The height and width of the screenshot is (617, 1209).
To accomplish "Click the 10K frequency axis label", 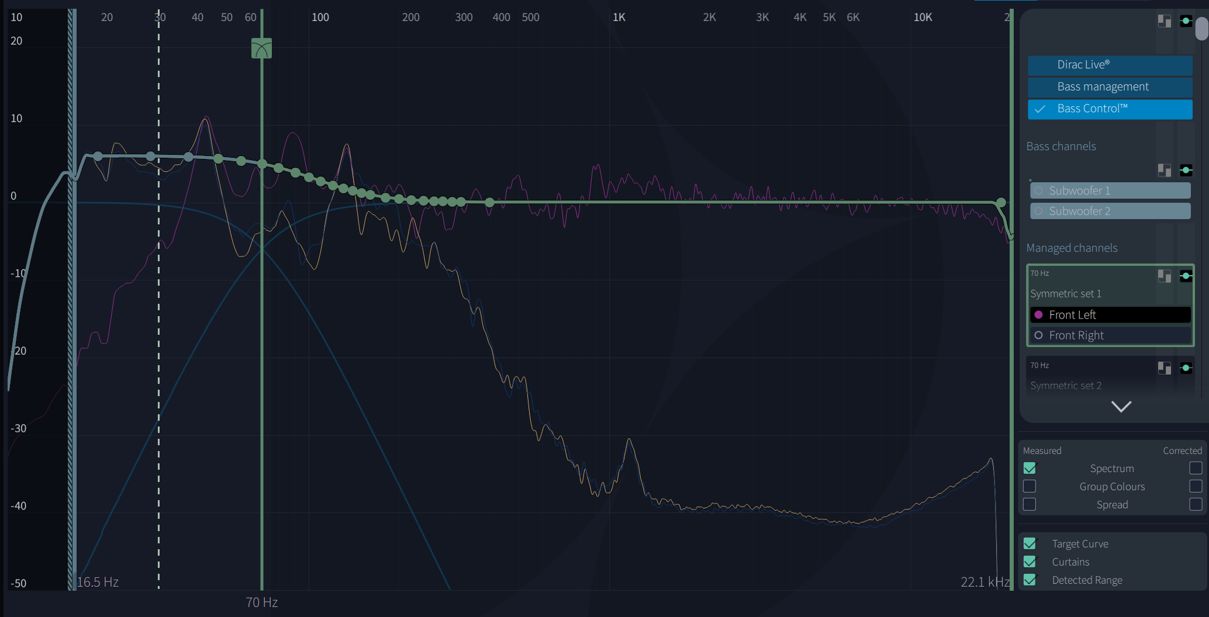I will [x=923, y=17].
